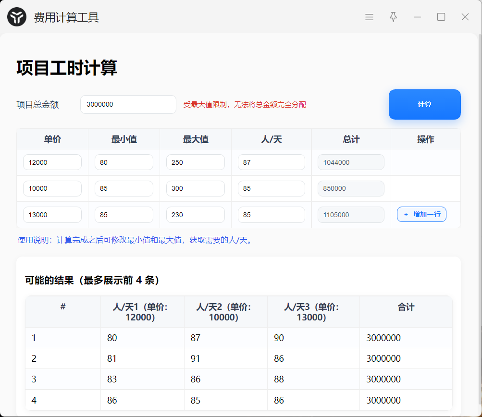Edit 最小值 field in the 10000 row
The height and width of the screenshot is (417, 482).
click(x=124, y=188)
